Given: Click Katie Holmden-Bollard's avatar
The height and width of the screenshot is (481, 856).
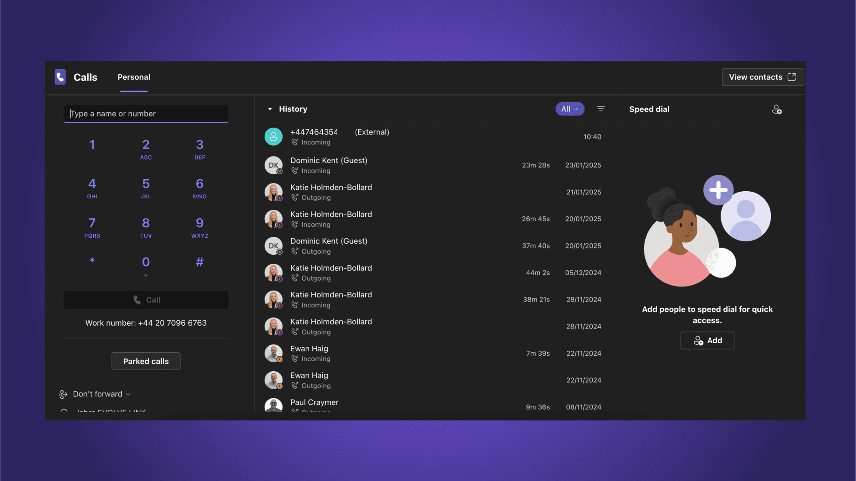Looking at the screenshot, I should 273,192.
